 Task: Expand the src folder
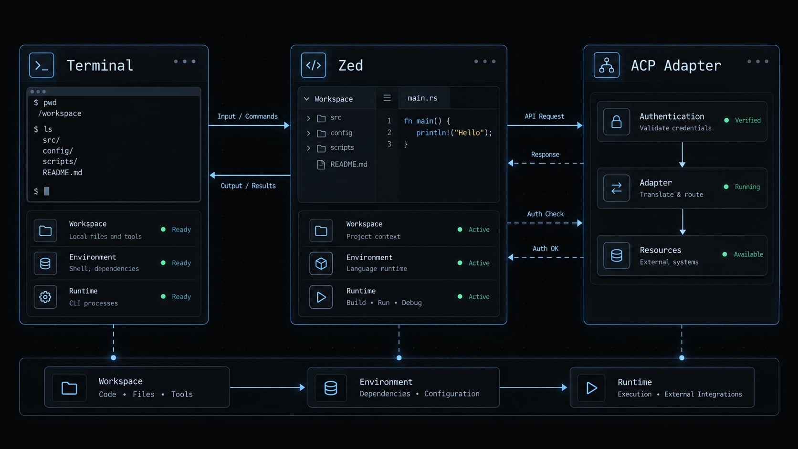click(x=308, y=118)
